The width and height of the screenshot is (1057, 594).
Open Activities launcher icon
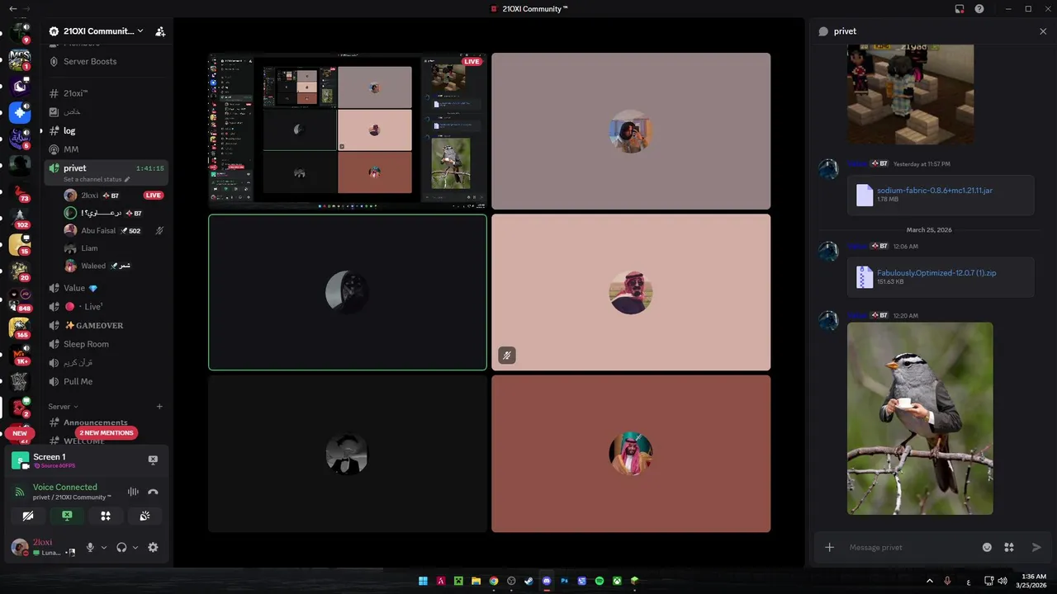coord(106,516)
